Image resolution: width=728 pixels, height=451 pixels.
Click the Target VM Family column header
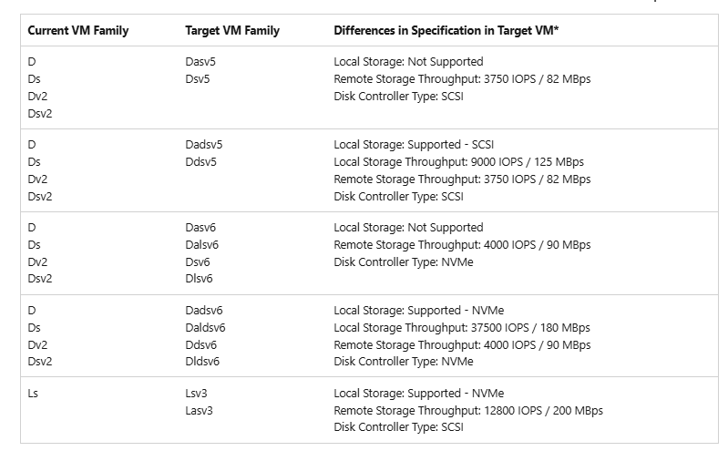232,31
